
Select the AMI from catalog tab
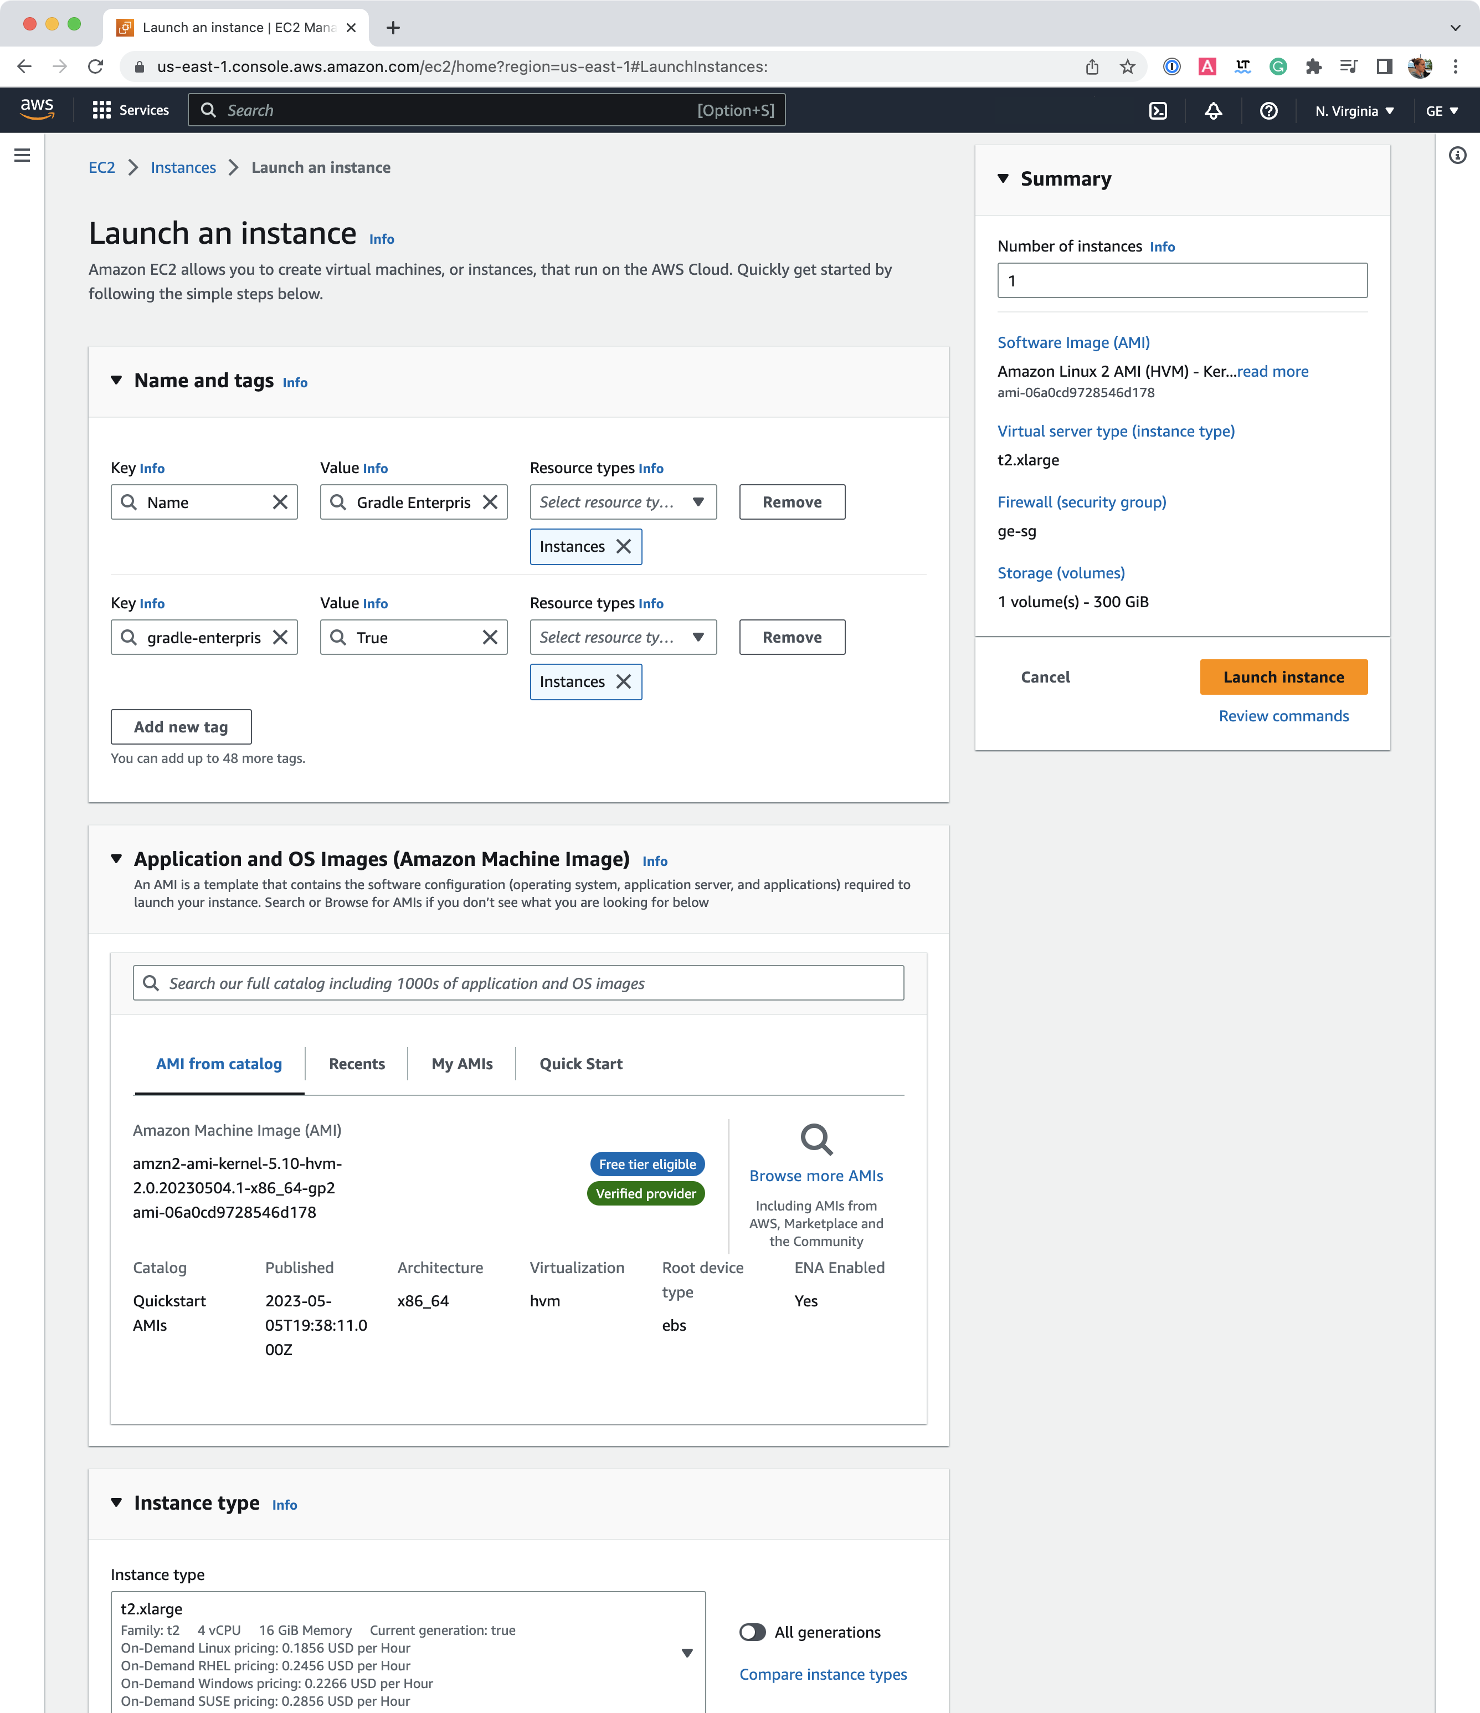(219, 1063)
